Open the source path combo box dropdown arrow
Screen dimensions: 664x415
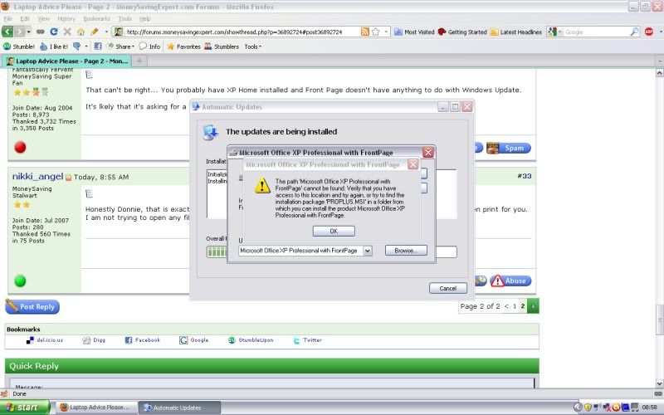[x=368, y=251]
